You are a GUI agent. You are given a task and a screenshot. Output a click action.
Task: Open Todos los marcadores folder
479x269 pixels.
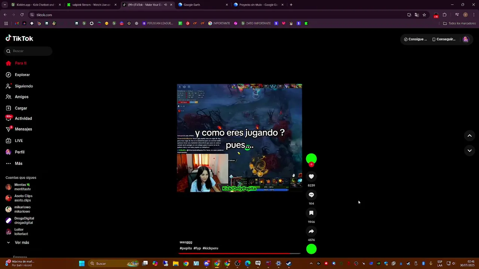459,24
